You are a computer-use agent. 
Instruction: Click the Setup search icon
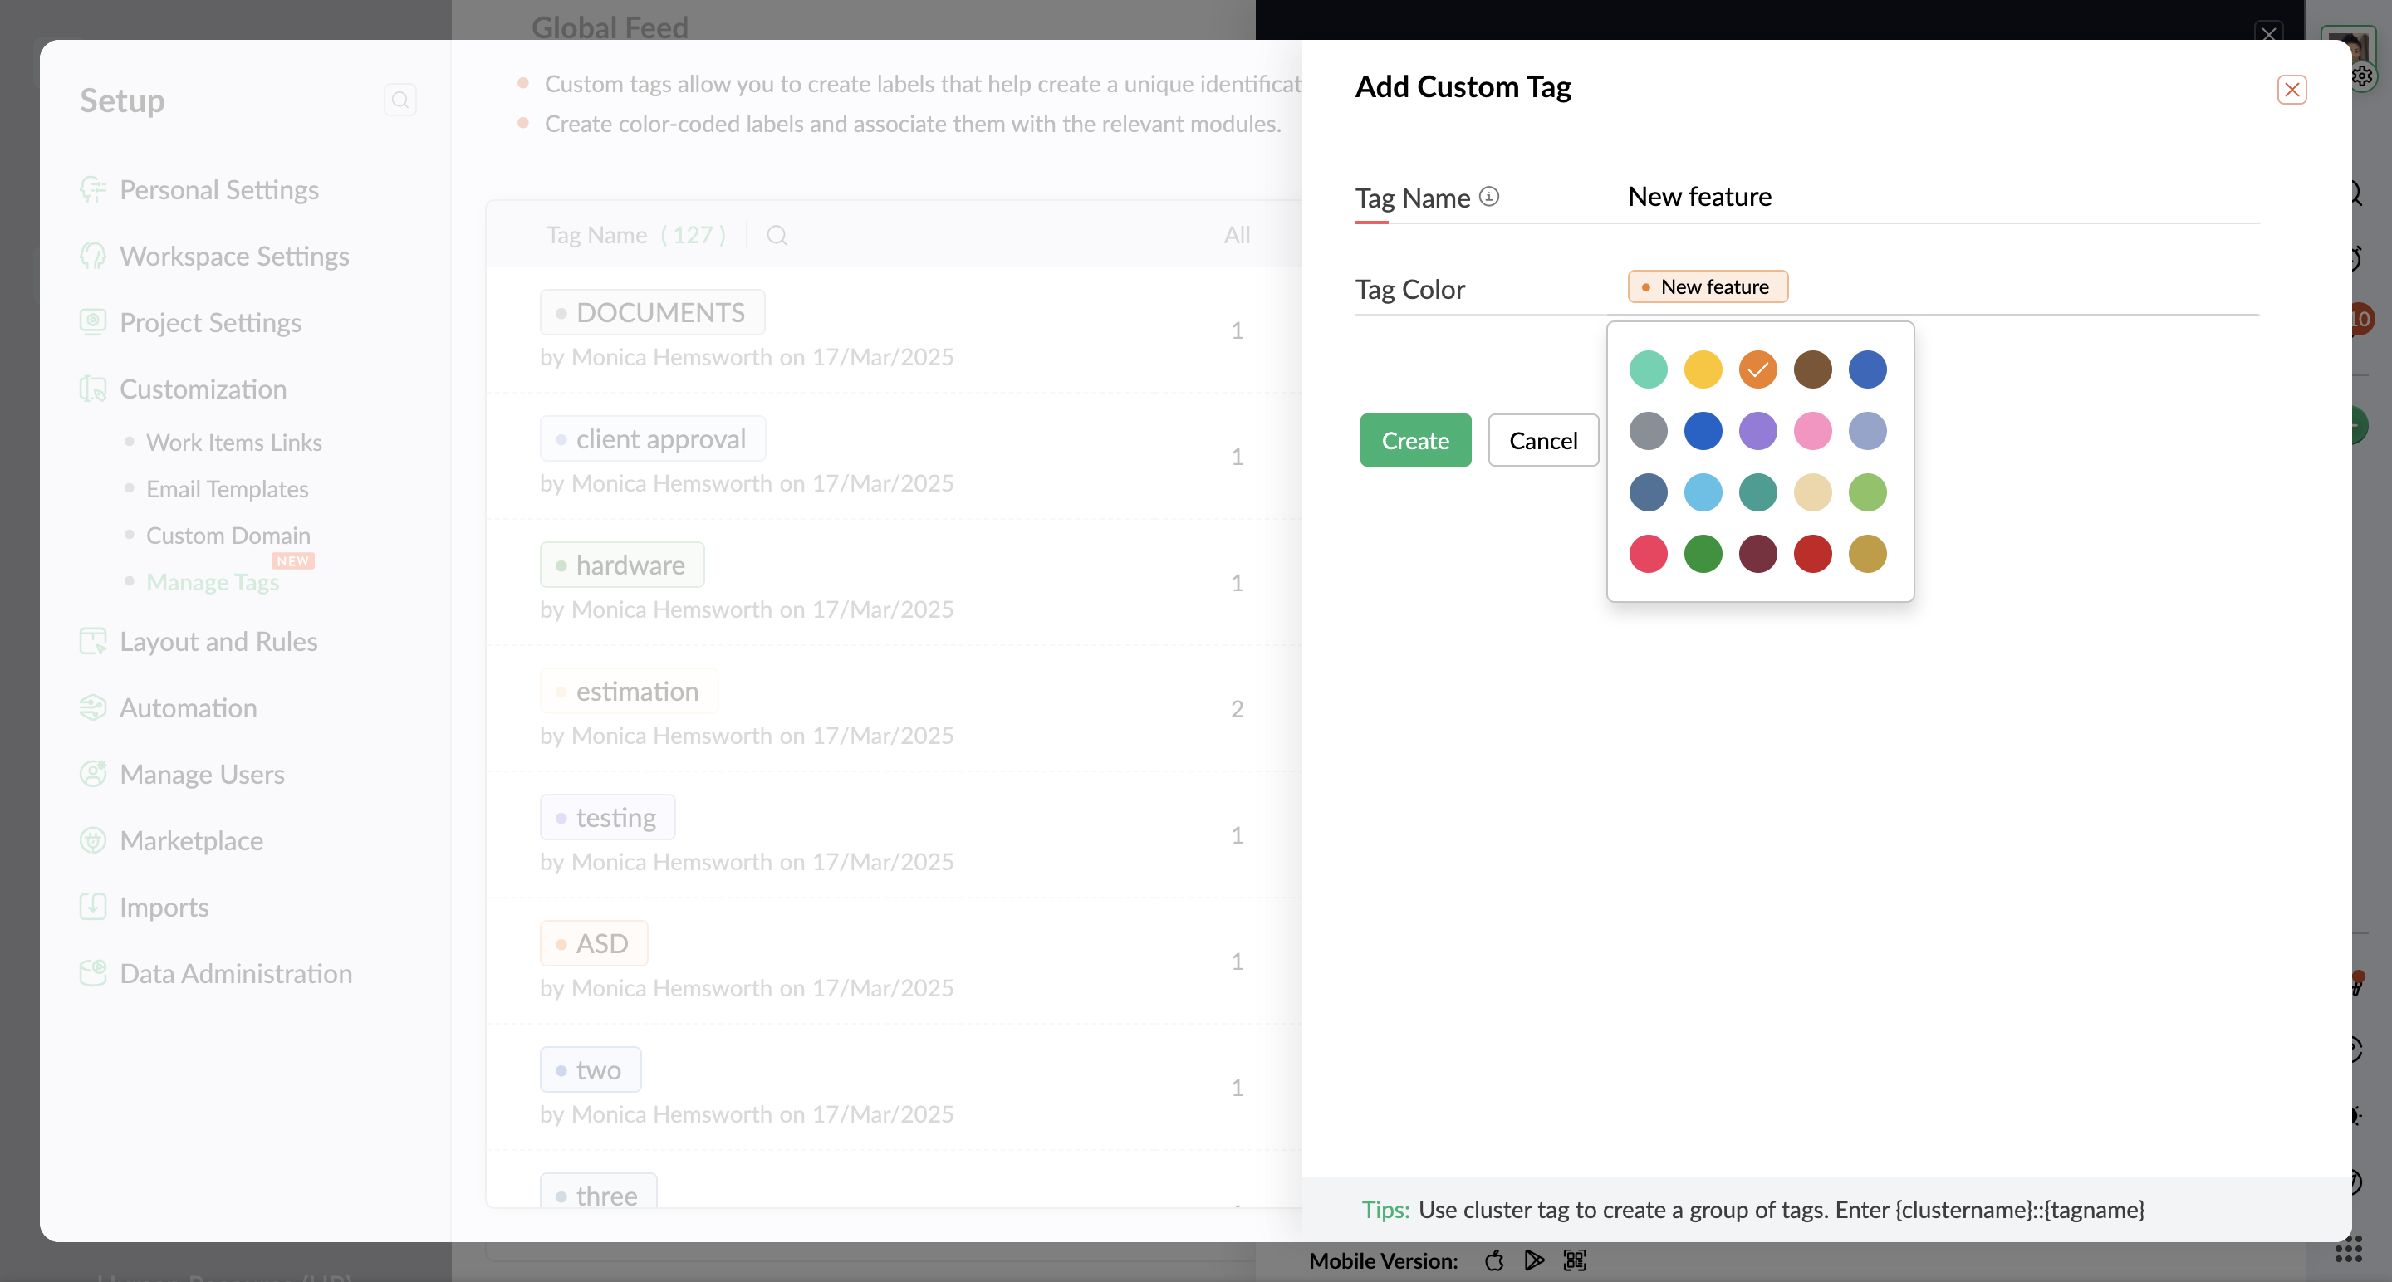tap(400, 100)
